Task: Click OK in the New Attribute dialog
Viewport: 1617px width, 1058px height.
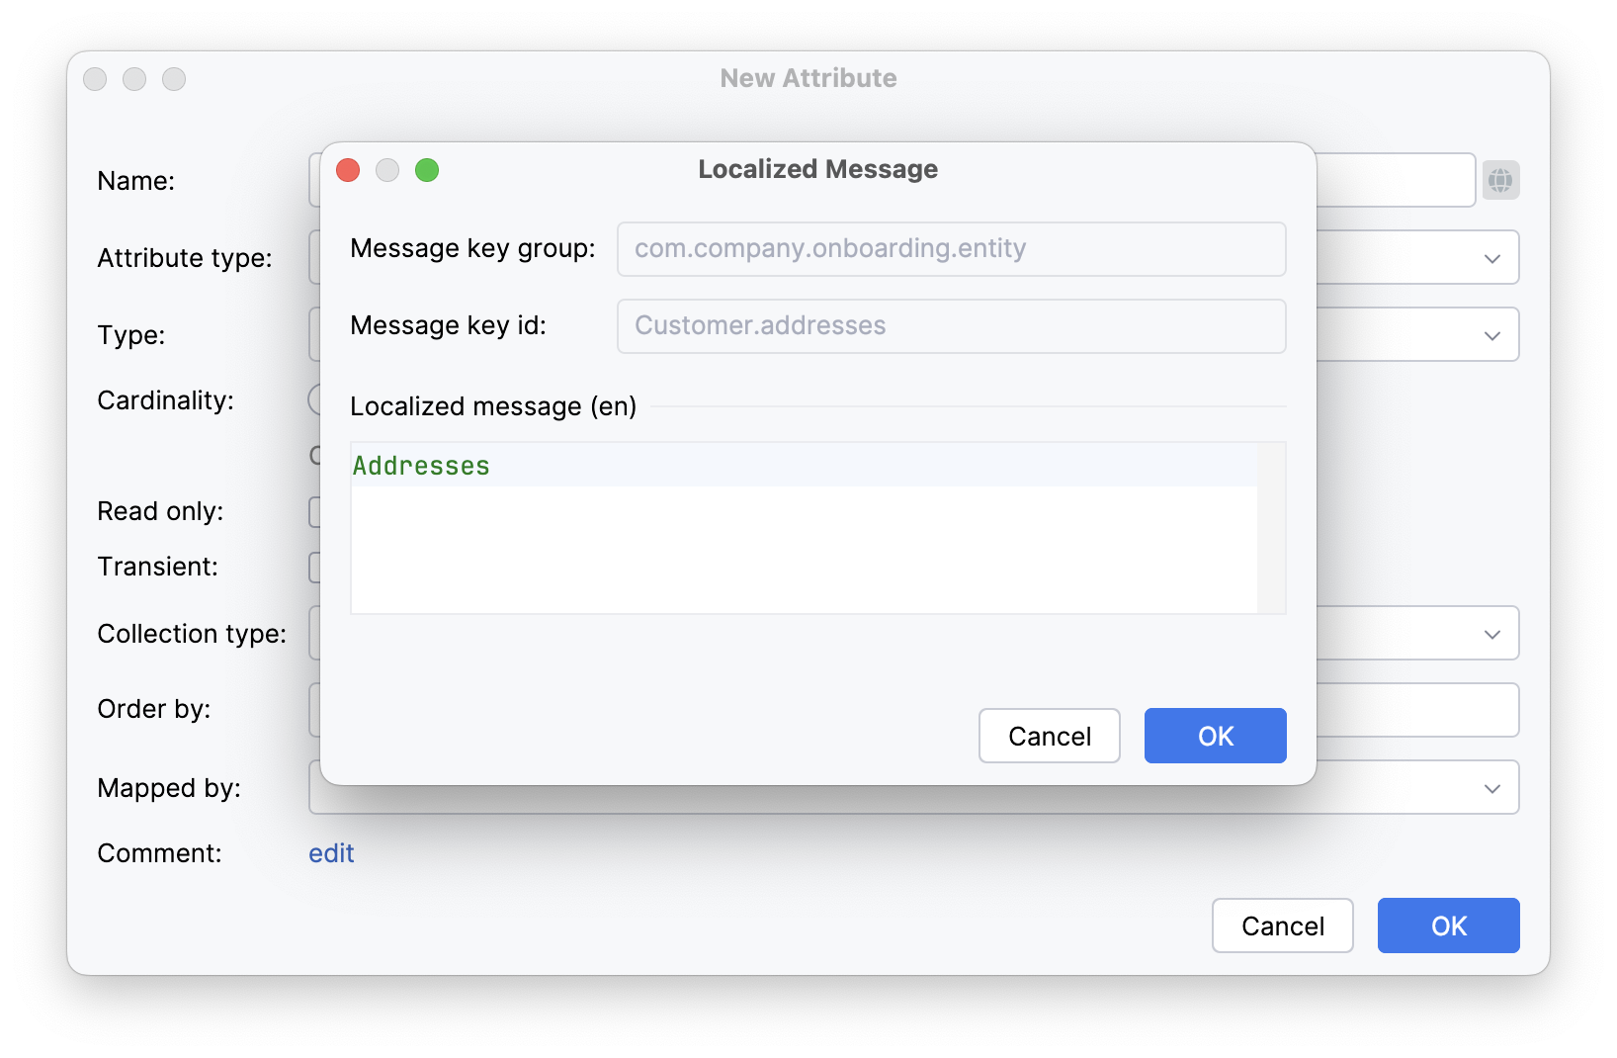Action: [1448, 926]
